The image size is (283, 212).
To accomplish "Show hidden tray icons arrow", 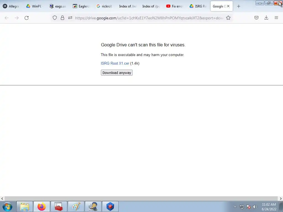I will [235, 207].
